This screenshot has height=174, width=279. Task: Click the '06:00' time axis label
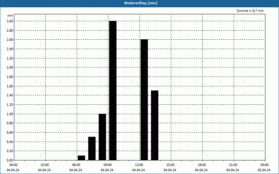[76, 165]
